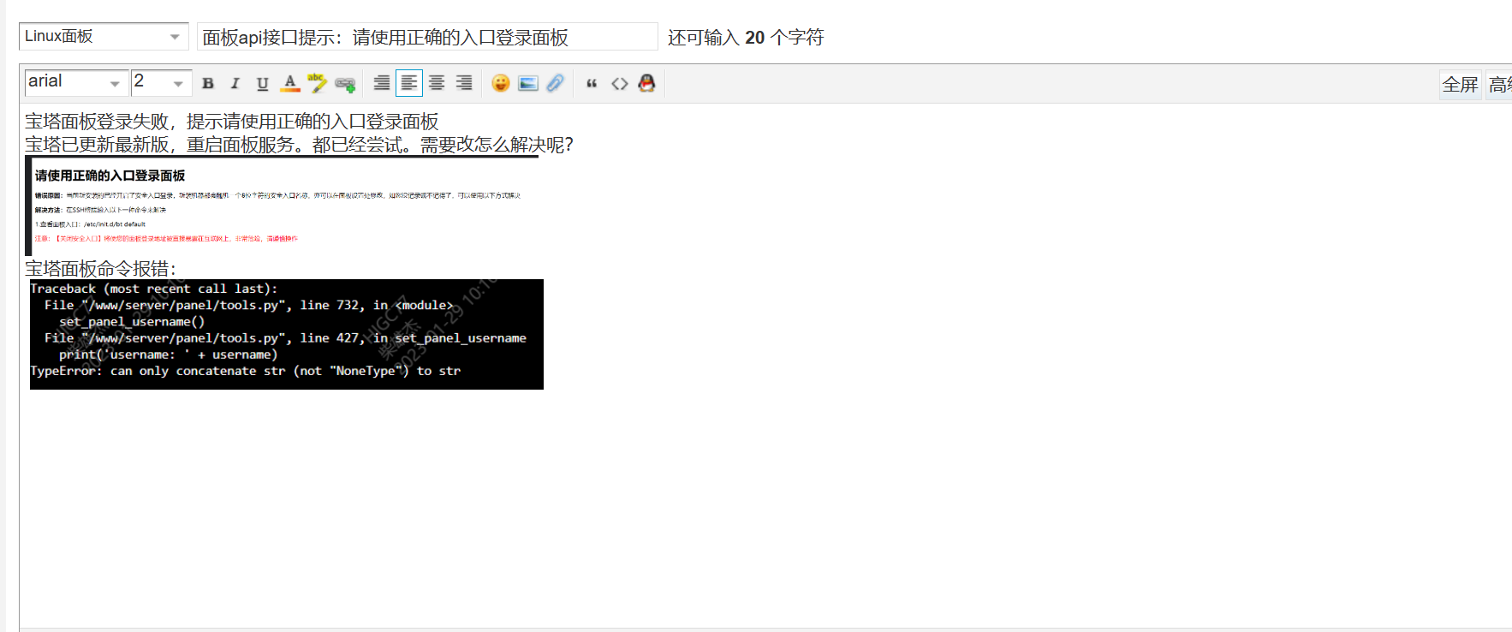Apply the abc highlight marker tool
The height and width of the screenshot is (632, 1512).
pos(318,83)
